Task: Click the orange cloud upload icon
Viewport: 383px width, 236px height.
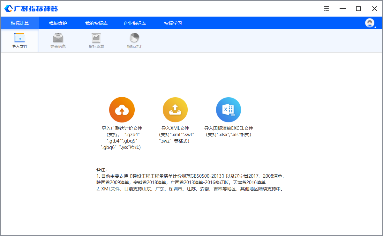Action: click(122, 110)
